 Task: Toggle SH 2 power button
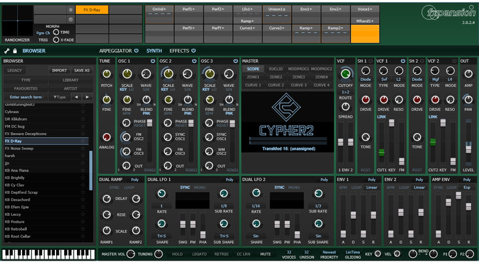coord(422,61)
